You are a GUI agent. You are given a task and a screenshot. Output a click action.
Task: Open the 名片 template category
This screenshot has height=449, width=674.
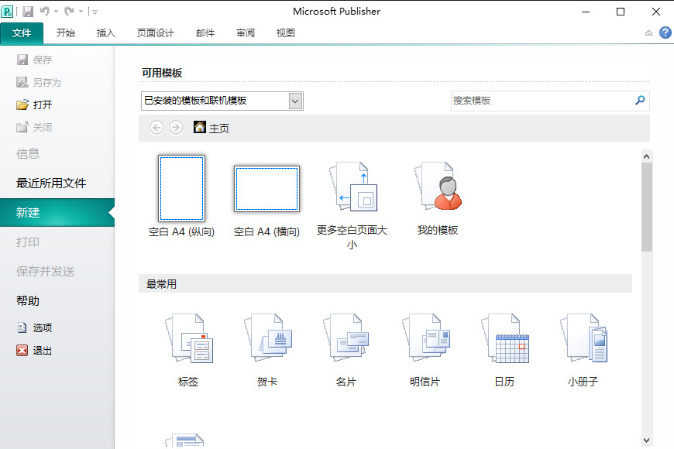(x=346, y=338)
